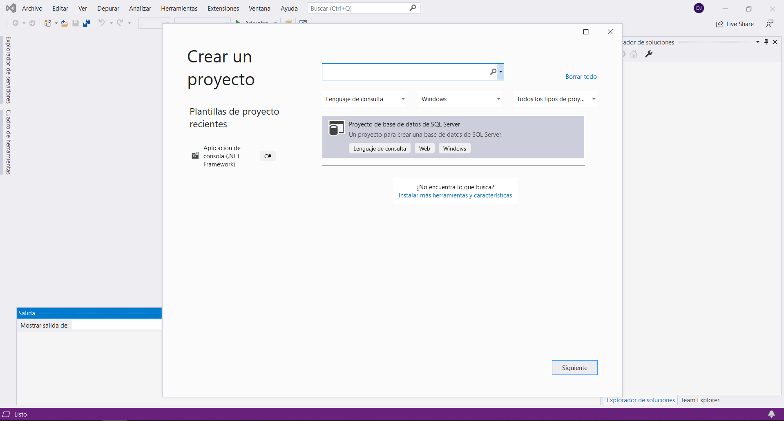Click the wrench properties icon
The width and height of the screenshot is (784, 421).
[649, 54]
